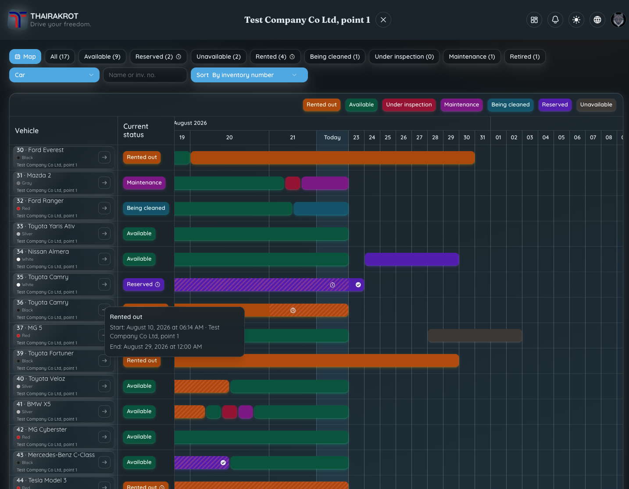
Task: Focus the Name or inv. no. search field
Action: point(145,75)
